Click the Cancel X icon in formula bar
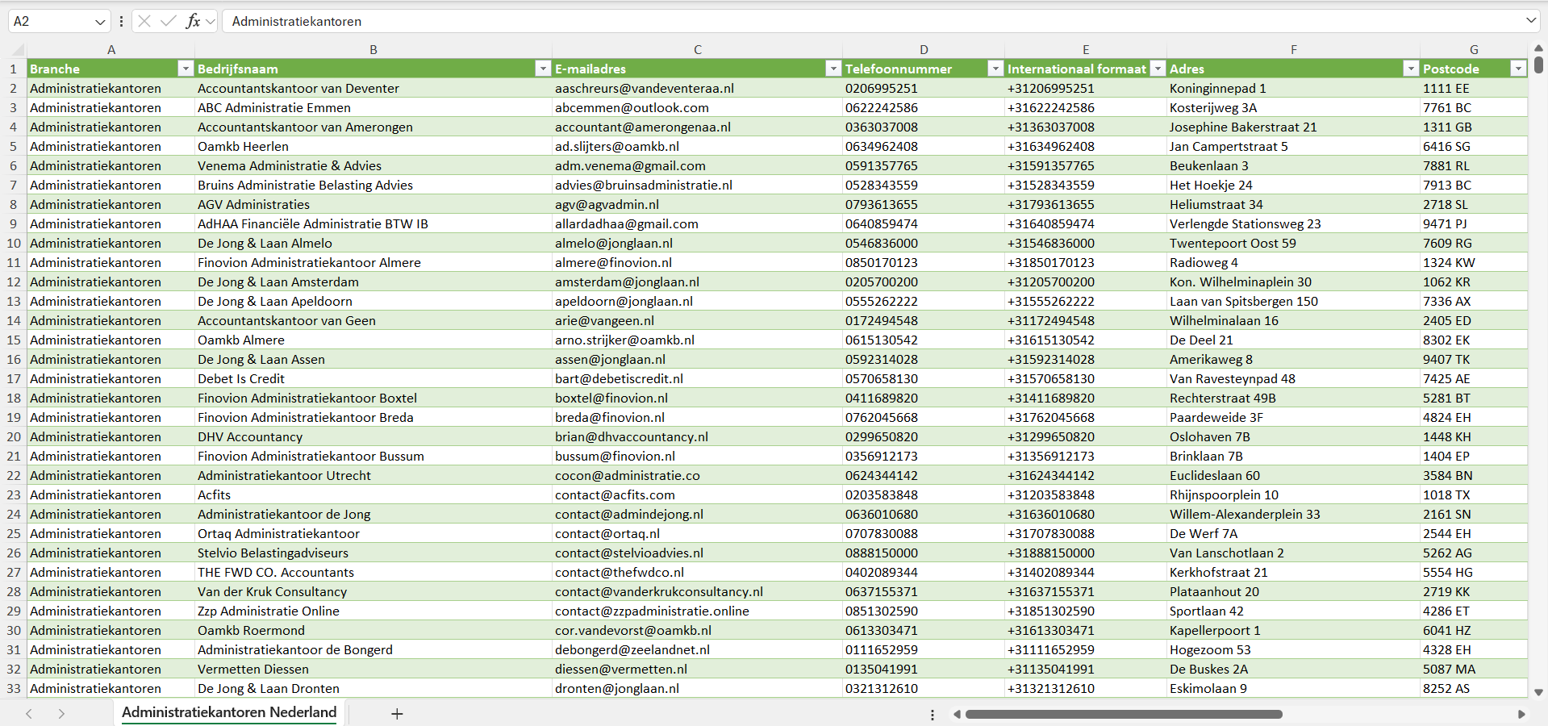The height and width of the screenshot is (726, 1548). (144, 21)
